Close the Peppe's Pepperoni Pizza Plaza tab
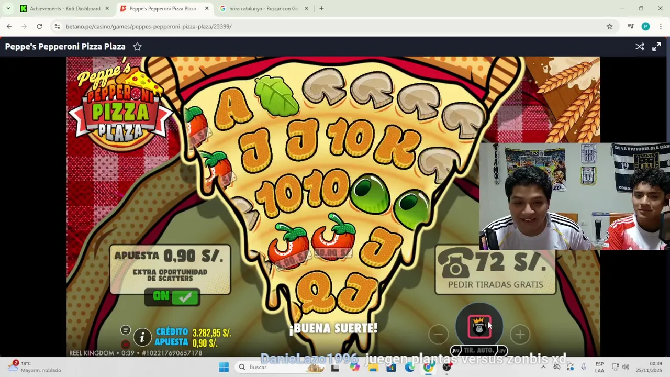This screenshot has width=670, height=377. click(207, 8)
